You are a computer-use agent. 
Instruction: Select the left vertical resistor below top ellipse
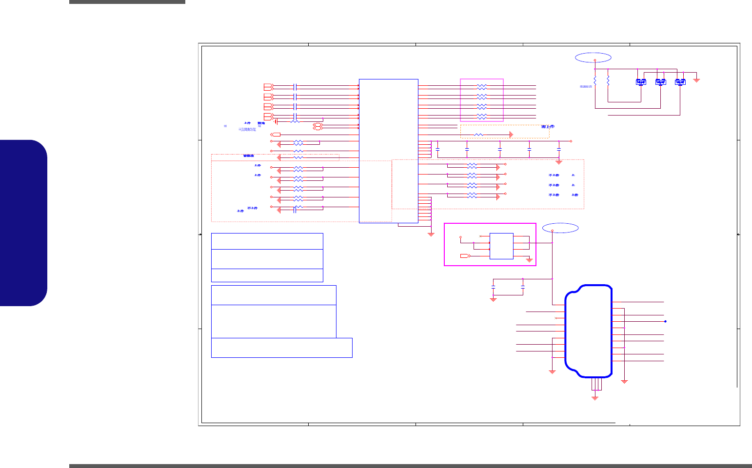(x=595, y=80)
